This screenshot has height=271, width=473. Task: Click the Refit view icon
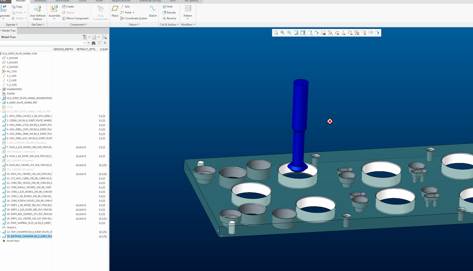(276, 33)
